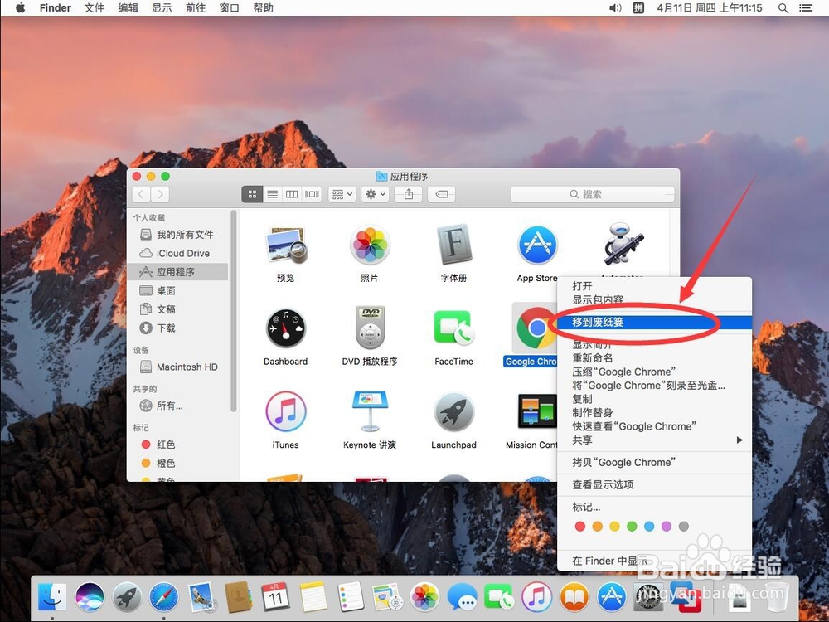This screenshot has width=829, height=622.
Task: Click the Edit Tags toolbar button
Action: click(x=442, y=194)
